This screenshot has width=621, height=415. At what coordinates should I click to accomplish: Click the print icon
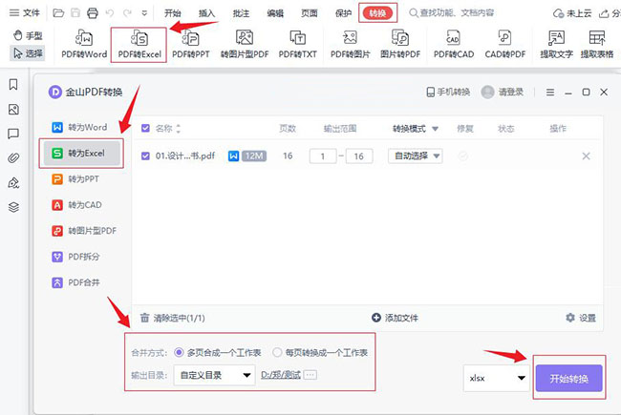pos(93,13)
